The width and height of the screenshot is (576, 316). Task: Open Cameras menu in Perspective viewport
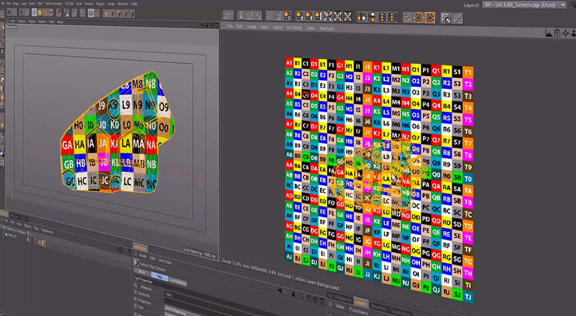pos(21,21)
